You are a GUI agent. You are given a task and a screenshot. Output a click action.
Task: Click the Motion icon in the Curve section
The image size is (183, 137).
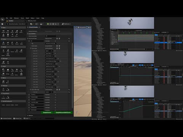click(x=3, y=43)
